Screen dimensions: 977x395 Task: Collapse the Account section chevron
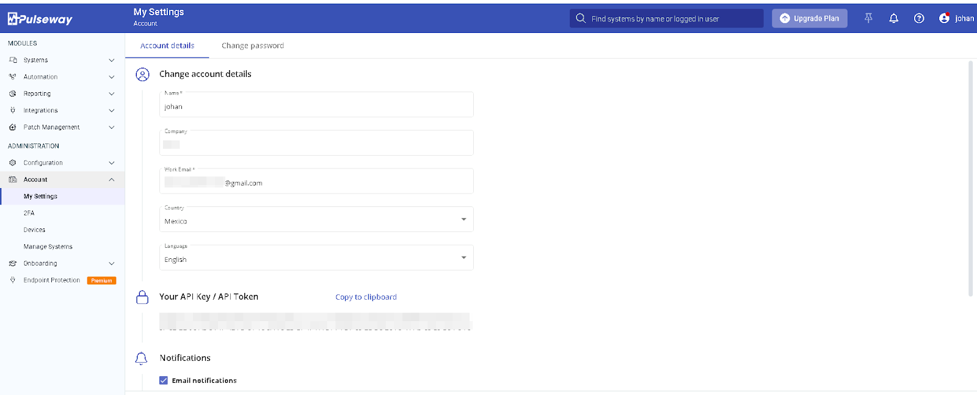coord(111,179)
